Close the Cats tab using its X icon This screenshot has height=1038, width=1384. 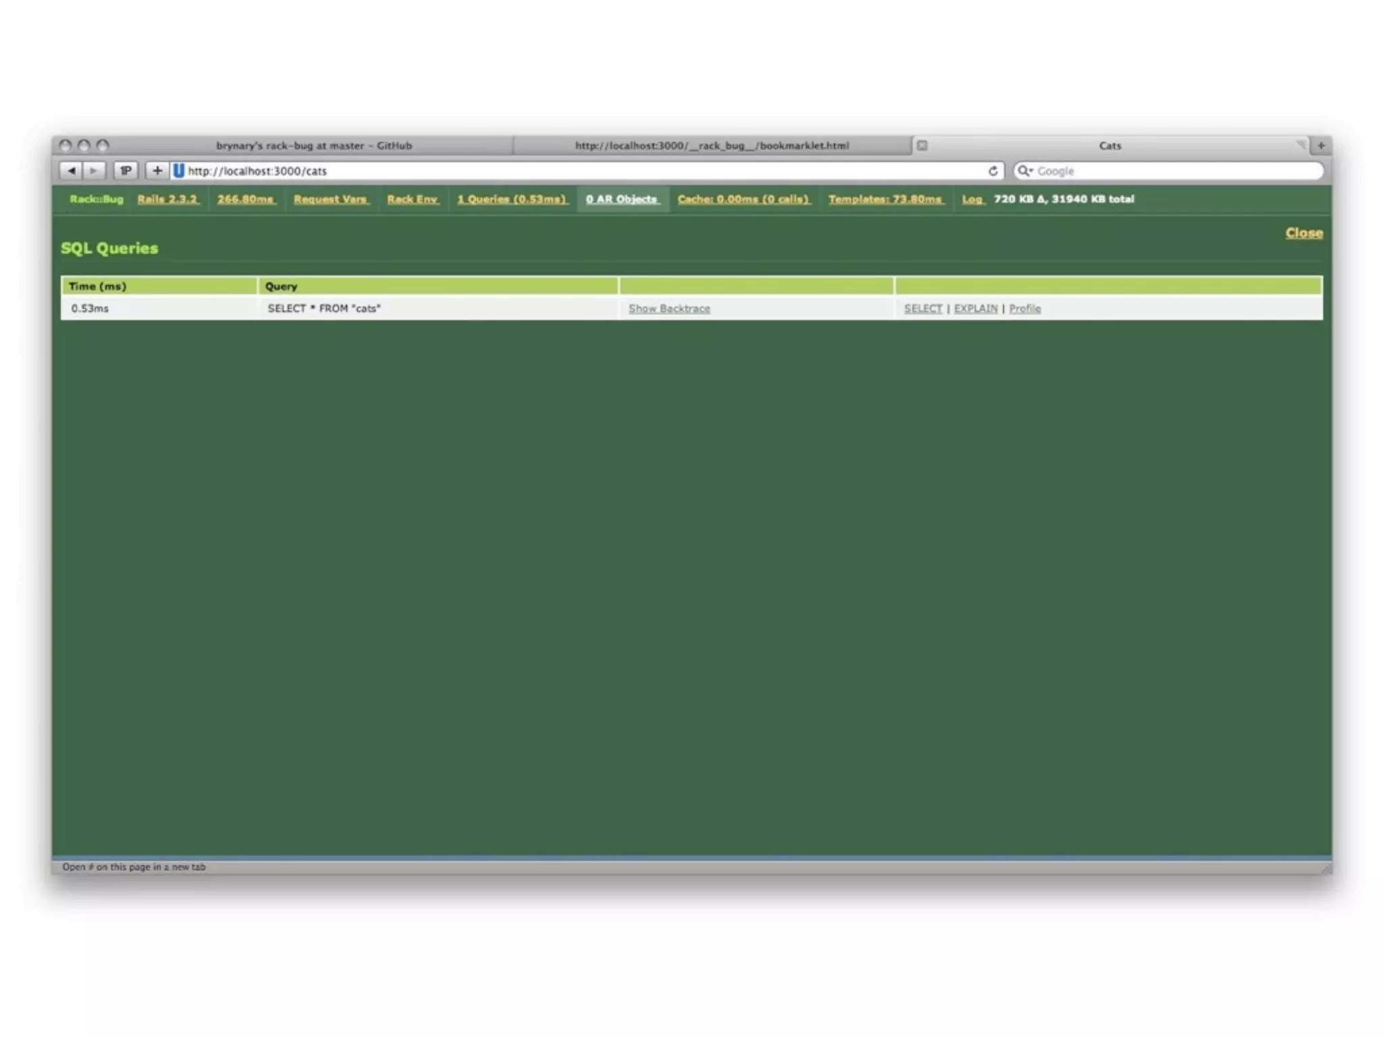click(x=922, y=145)
